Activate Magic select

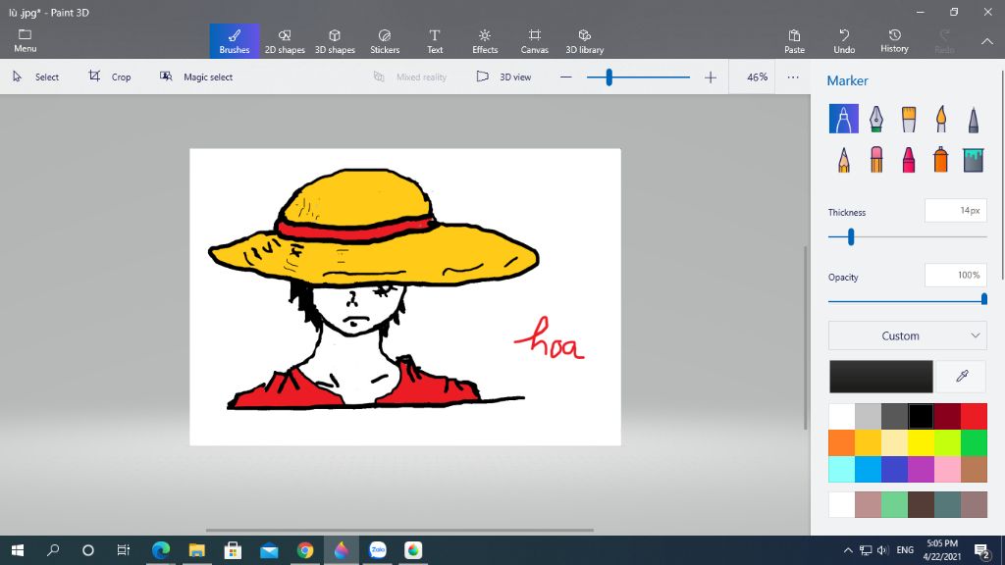coord(196,77)
